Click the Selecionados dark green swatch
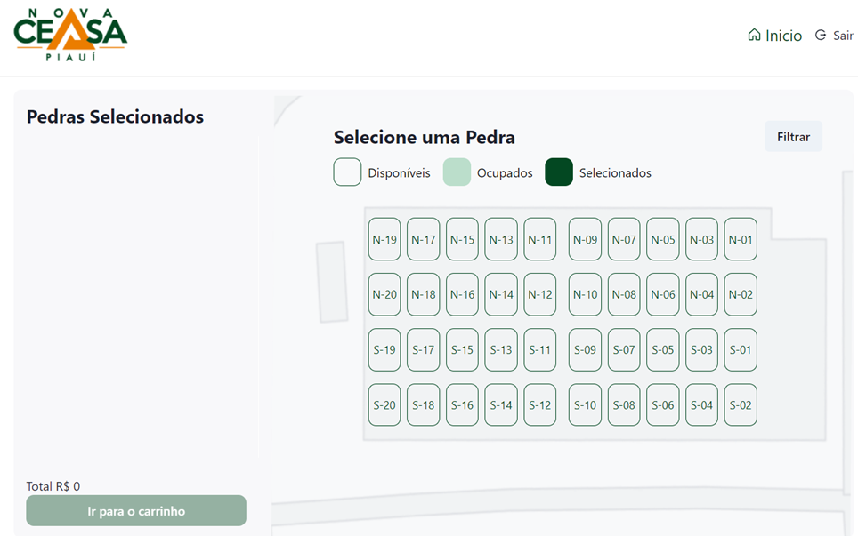 click(559, 172)
